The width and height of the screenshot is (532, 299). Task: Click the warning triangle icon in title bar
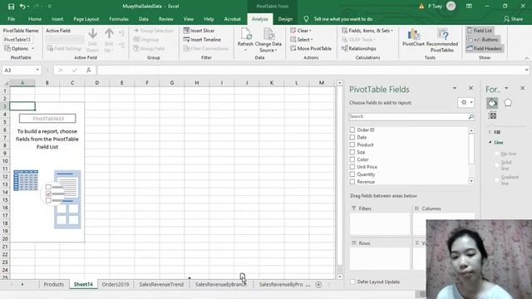421,6
